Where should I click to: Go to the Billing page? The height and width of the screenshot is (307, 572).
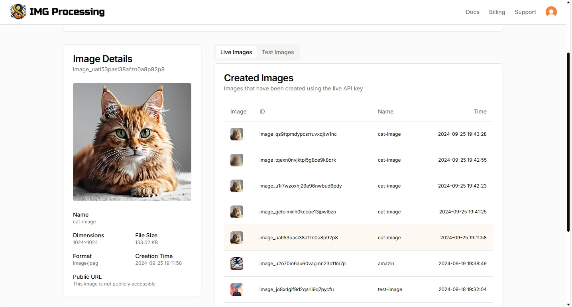497,12
